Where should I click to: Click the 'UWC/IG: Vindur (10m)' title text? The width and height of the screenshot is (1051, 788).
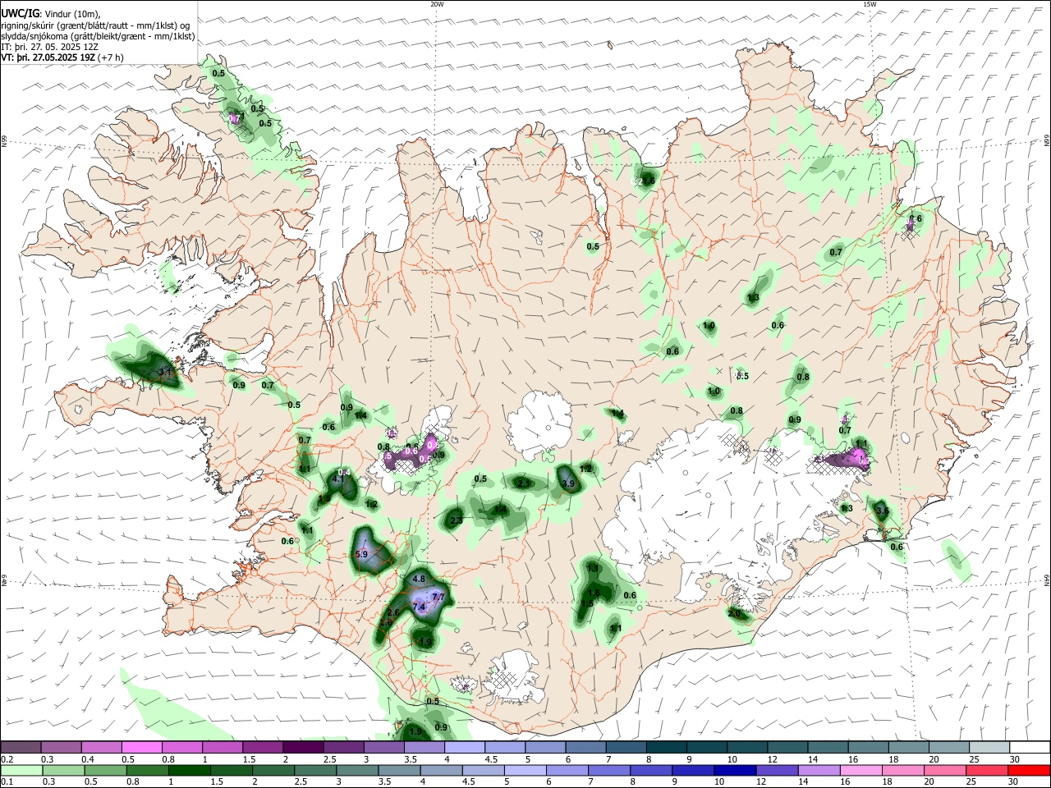tap(50, 13)
